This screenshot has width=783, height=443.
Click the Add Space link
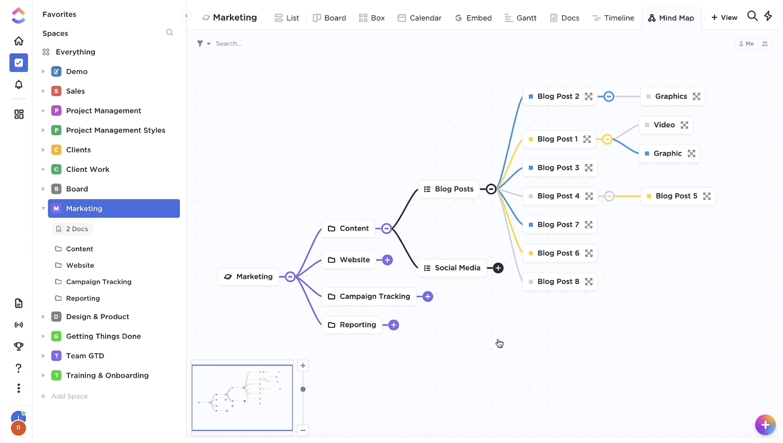point(69,396)
